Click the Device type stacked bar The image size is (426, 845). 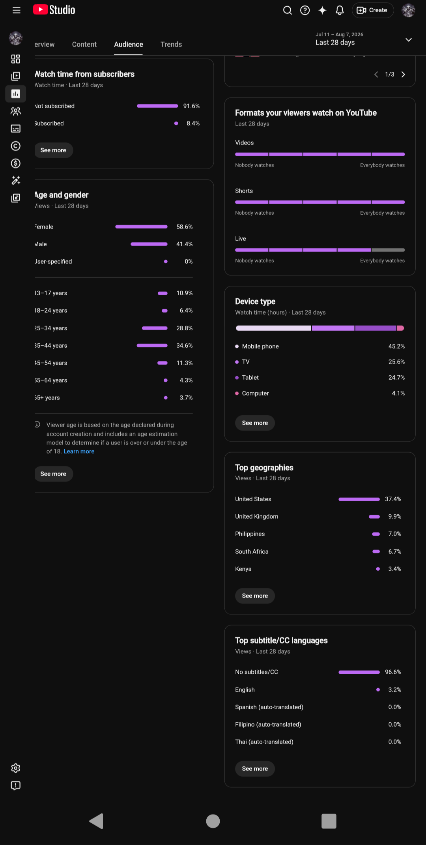[x=320, y=328]
